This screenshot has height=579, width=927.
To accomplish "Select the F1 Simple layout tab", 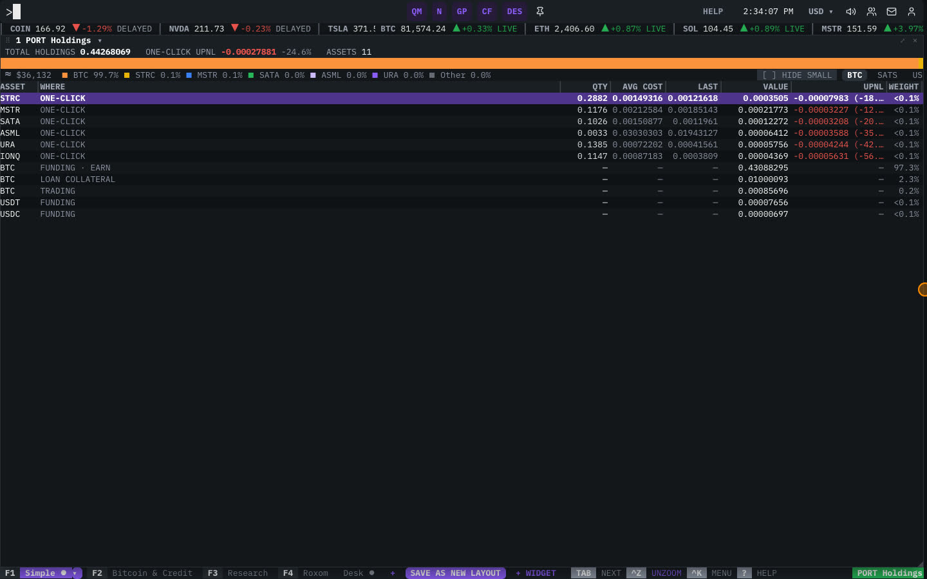I will 40,573.
